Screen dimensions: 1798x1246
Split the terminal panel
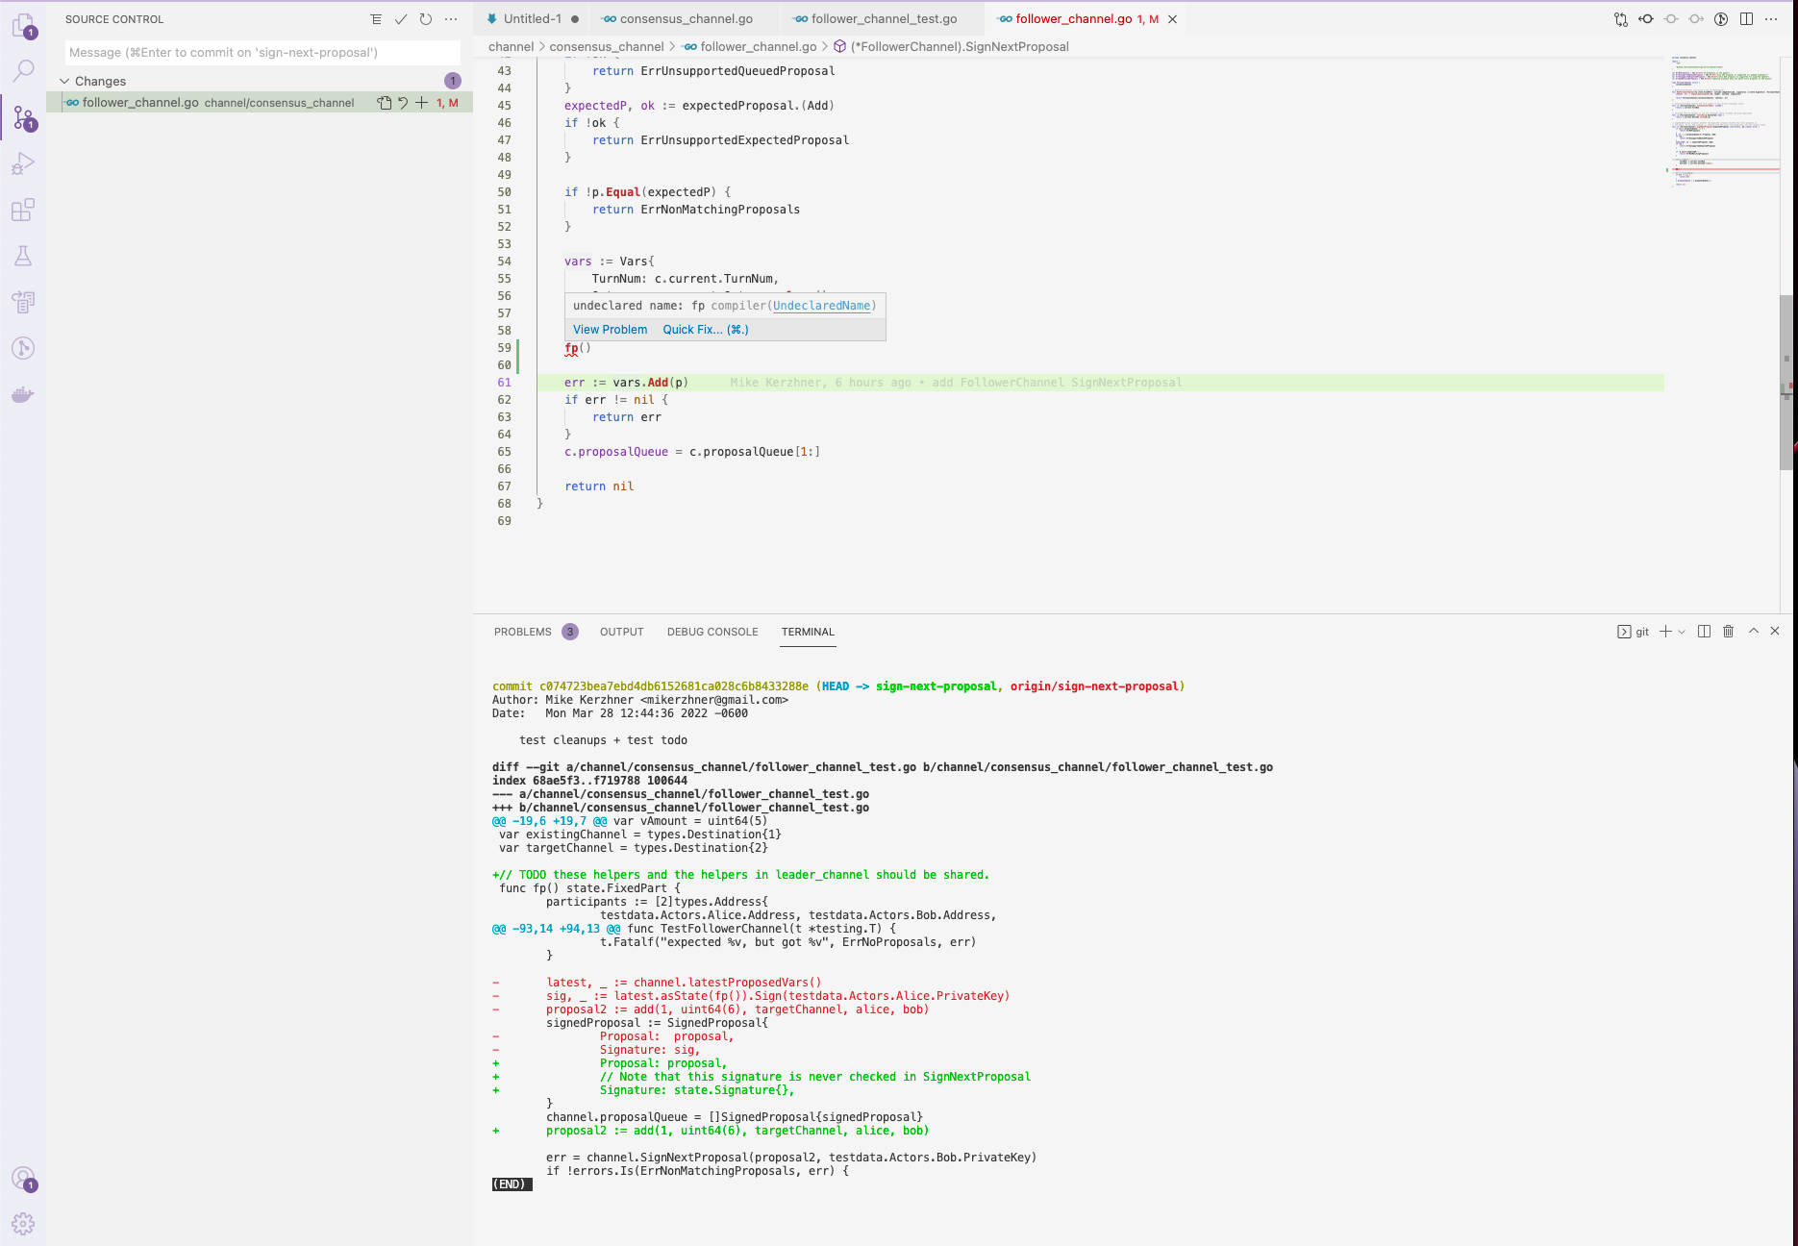tap(1704, 632)
